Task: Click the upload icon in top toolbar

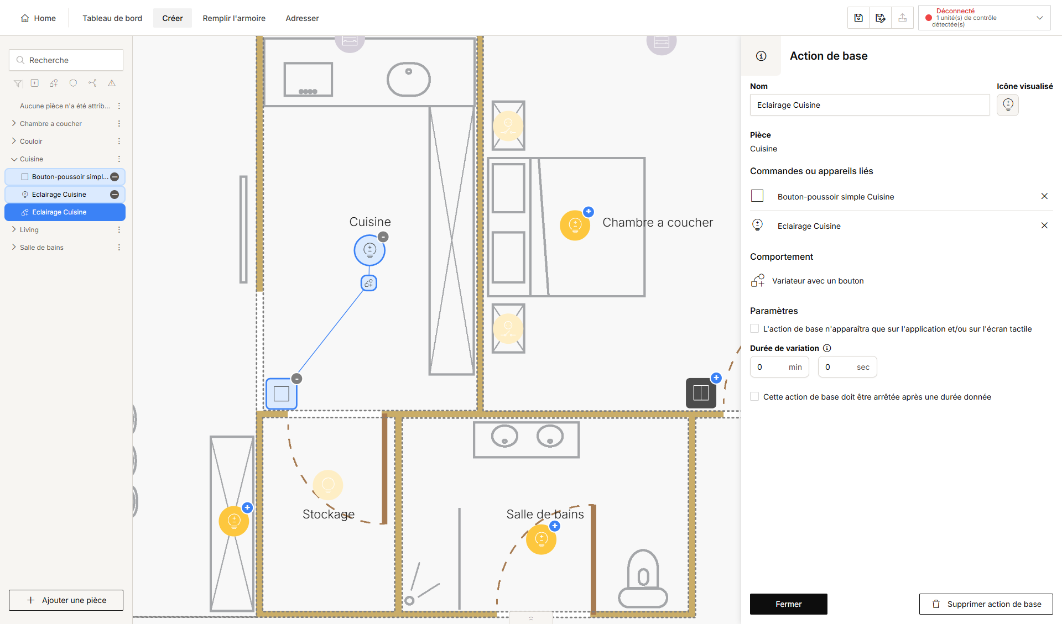Action: pos(903,18)
